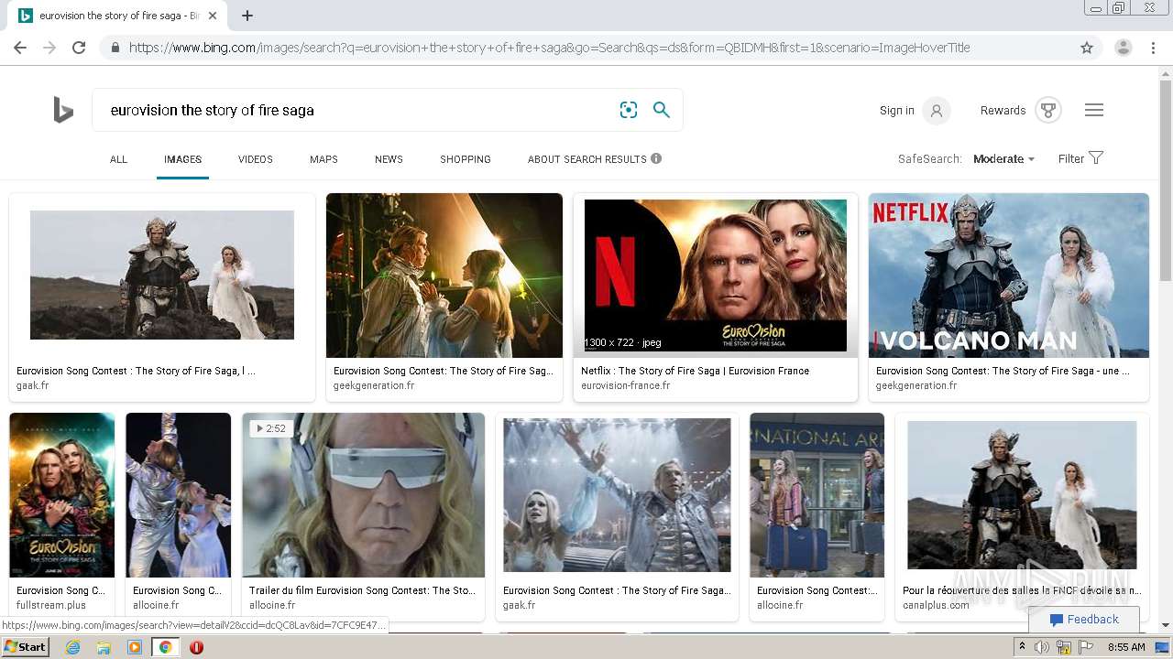Open visual search camera icon
Image resolution: width=1173 pixels, height=659 pixels.
629,110
